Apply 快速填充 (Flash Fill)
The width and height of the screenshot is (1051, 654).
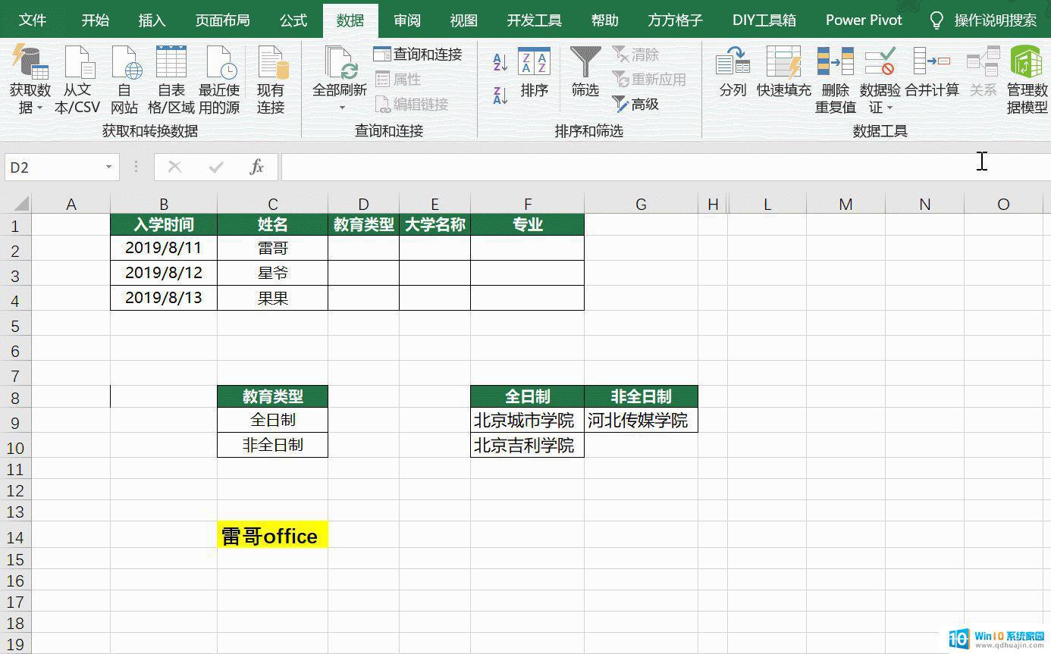click(x=784, y=72)
